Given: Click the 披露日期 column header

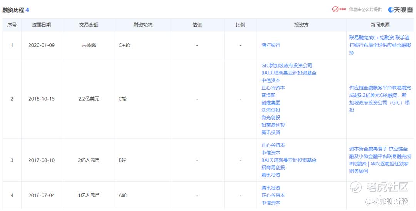Looking at the screenshot, I should (x=41, y=25).
